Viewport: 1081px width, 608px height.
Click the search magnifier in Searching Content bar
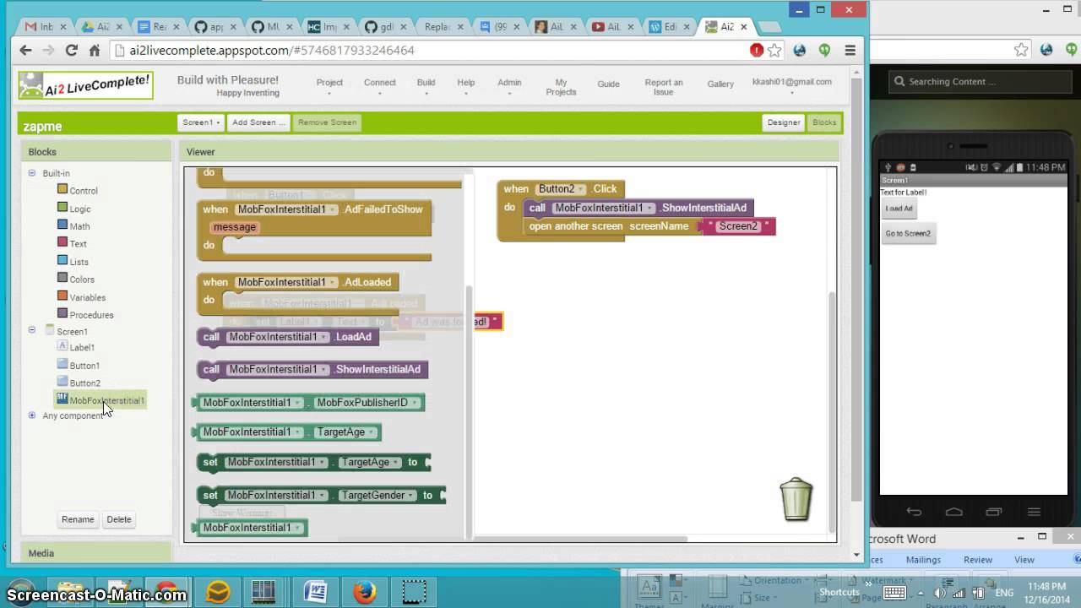point(899,82)
